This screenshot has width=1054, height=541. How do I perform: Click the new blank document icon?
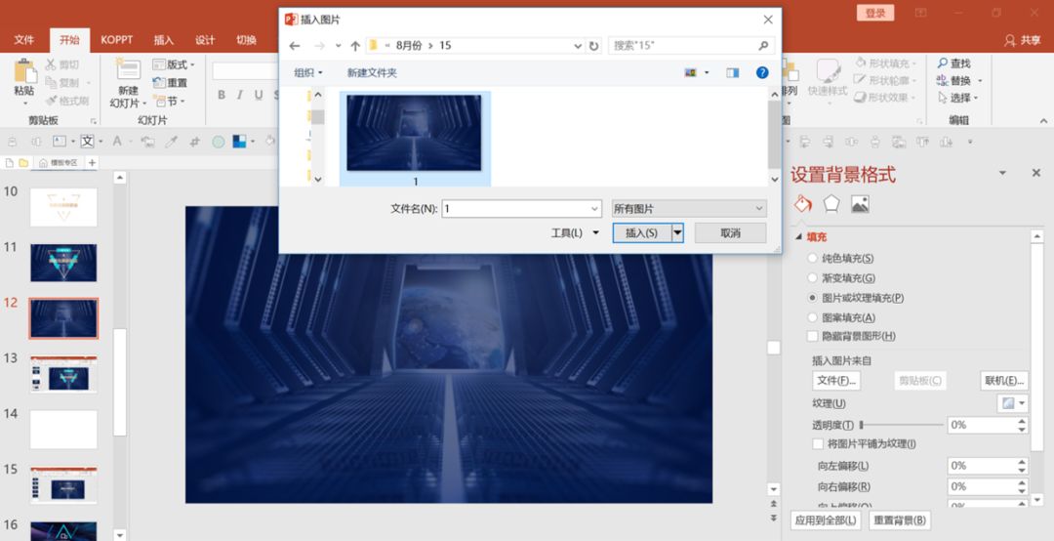(10, 163)
